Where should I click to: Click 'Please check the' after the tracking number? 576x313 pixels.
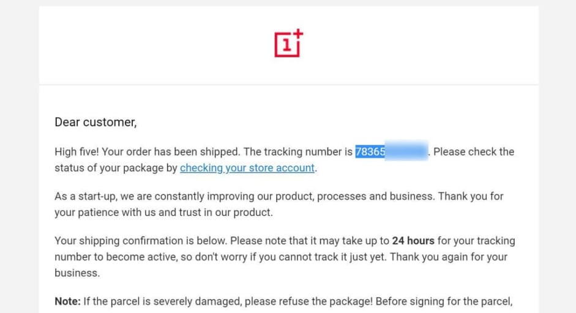[474, 152]
